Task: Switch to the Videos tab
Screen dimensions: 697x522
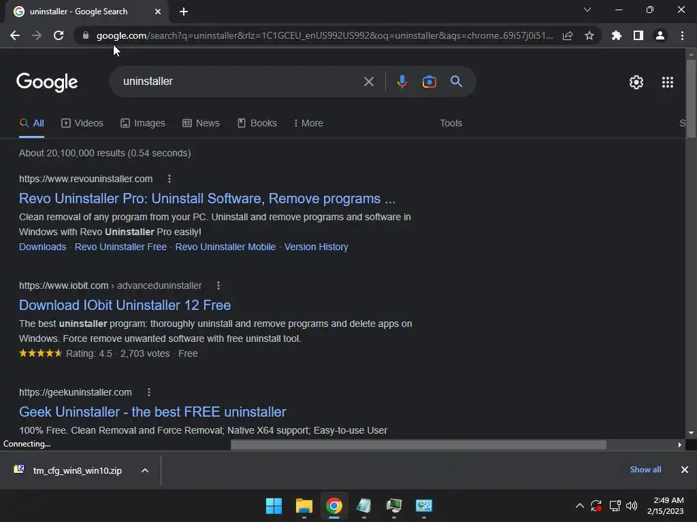Action: (82, 124)
